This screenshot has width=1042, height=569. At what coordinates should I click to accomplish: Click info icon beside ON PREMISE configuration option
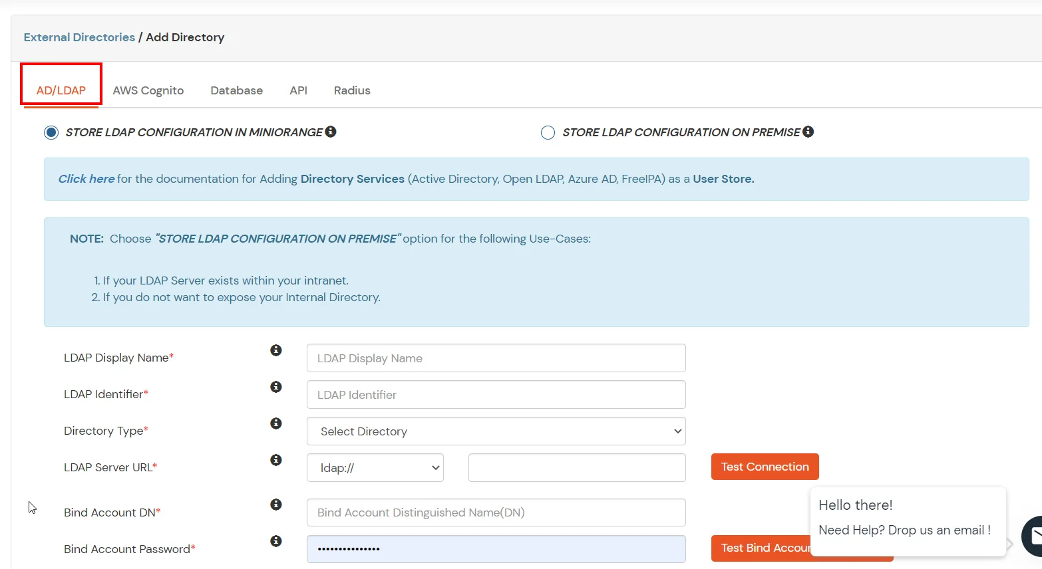[808, 132]
